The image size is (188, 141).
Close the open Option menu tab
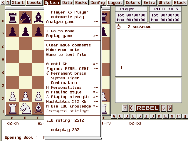pyautogui.click(x=52, y=3)
